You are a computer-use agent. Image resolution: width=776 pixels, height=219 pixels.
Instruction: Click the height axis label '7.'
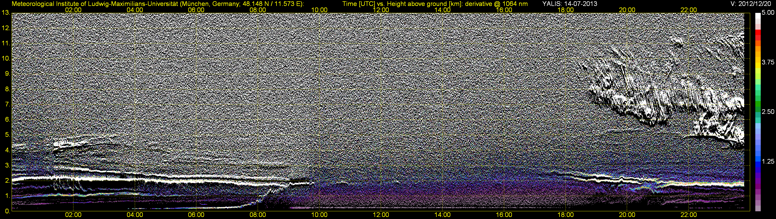click(x=7, y=104)
